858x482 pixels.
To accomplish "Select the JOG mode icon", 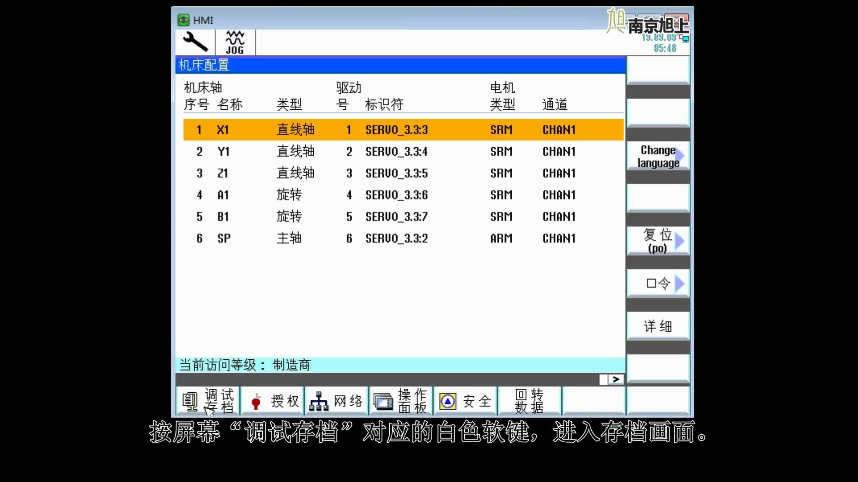I will coord(236,42).
